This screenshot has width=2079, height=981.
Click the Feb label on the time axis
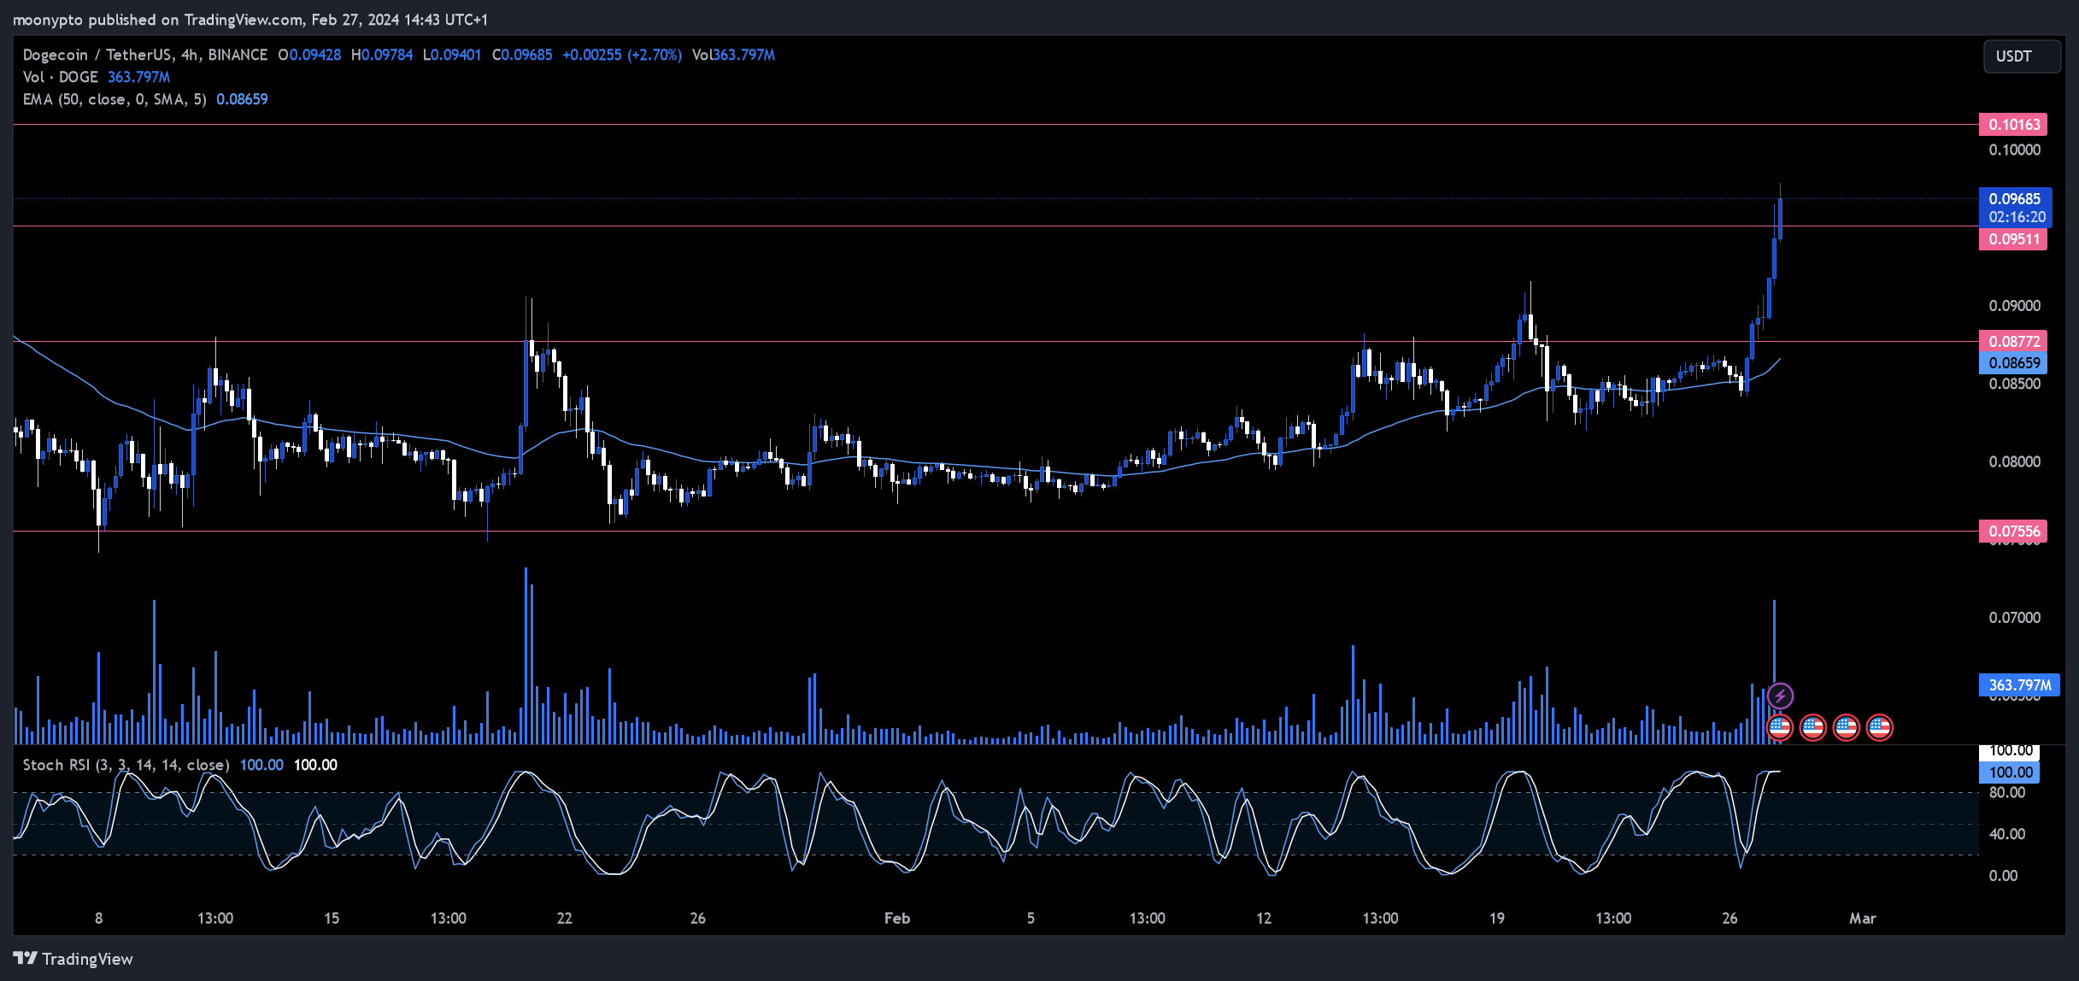pos(897,919)
